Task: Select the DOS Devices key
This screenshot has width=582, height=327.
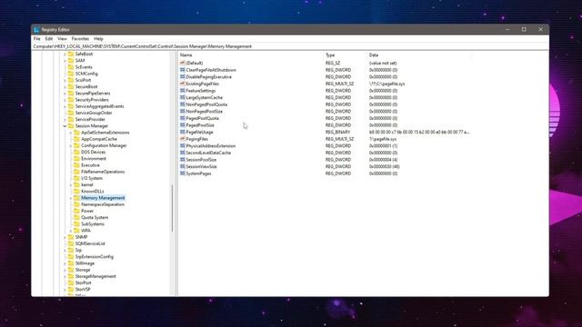Action: (93, 152)
